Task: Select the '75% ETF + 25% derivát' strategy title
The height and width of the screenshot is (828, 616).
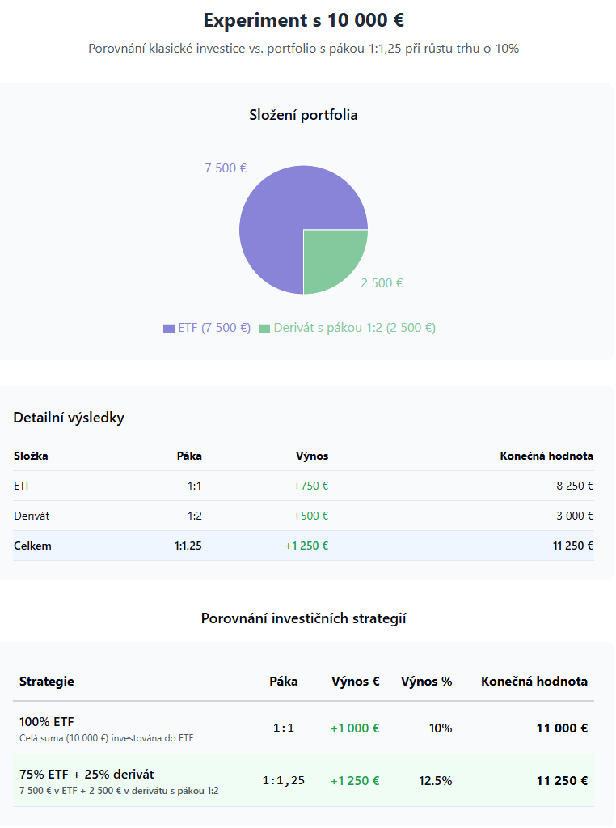Action: 86,774
